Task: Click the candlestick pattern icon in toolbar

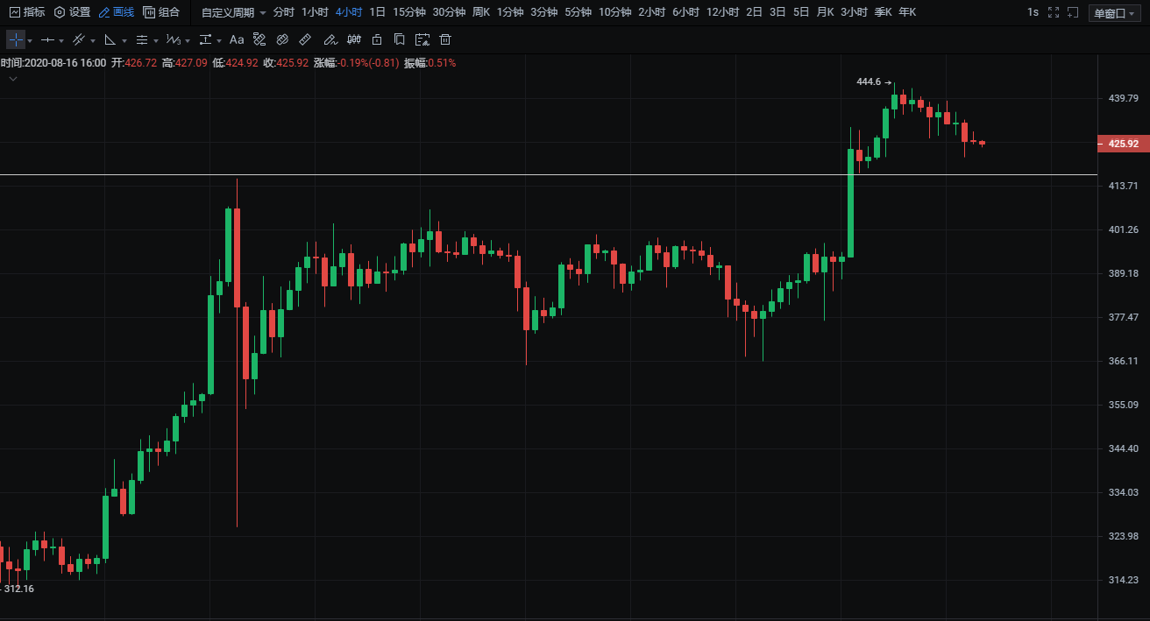Action: pos(354,40)
